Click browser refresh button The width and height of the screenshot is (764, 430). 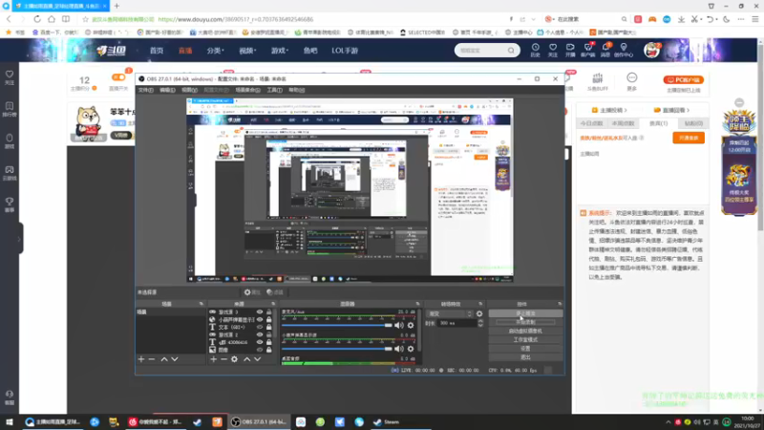tap(37, 19)
